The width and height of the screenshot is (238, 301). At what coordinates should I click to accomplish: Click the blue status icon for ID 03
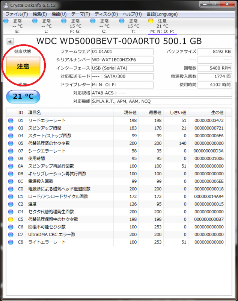click(x=11, y=128)
